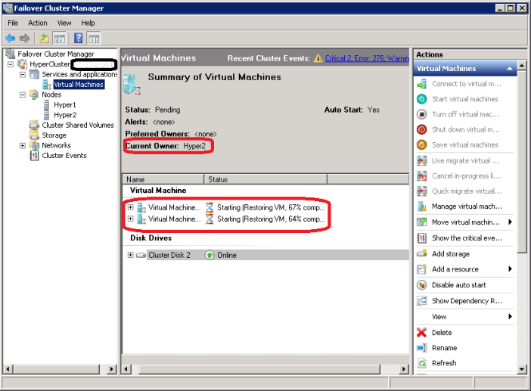
Task: Open the Action menu
Action: 38,23
